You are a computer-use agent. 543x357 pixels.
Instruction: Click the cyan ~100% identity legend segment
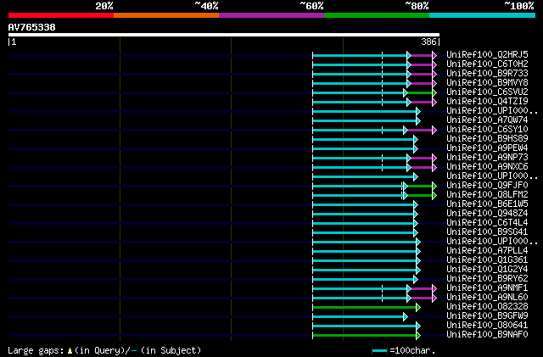[x=483, y=15]
